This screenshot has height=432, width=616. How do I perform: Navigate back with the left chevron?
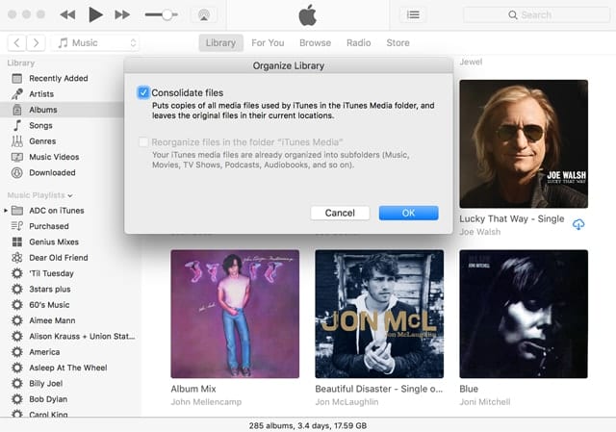16,42
